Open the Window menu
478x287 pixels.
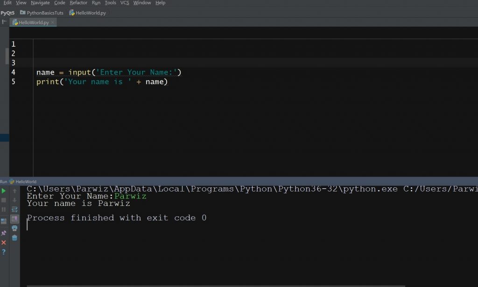(x=142, y=3)
